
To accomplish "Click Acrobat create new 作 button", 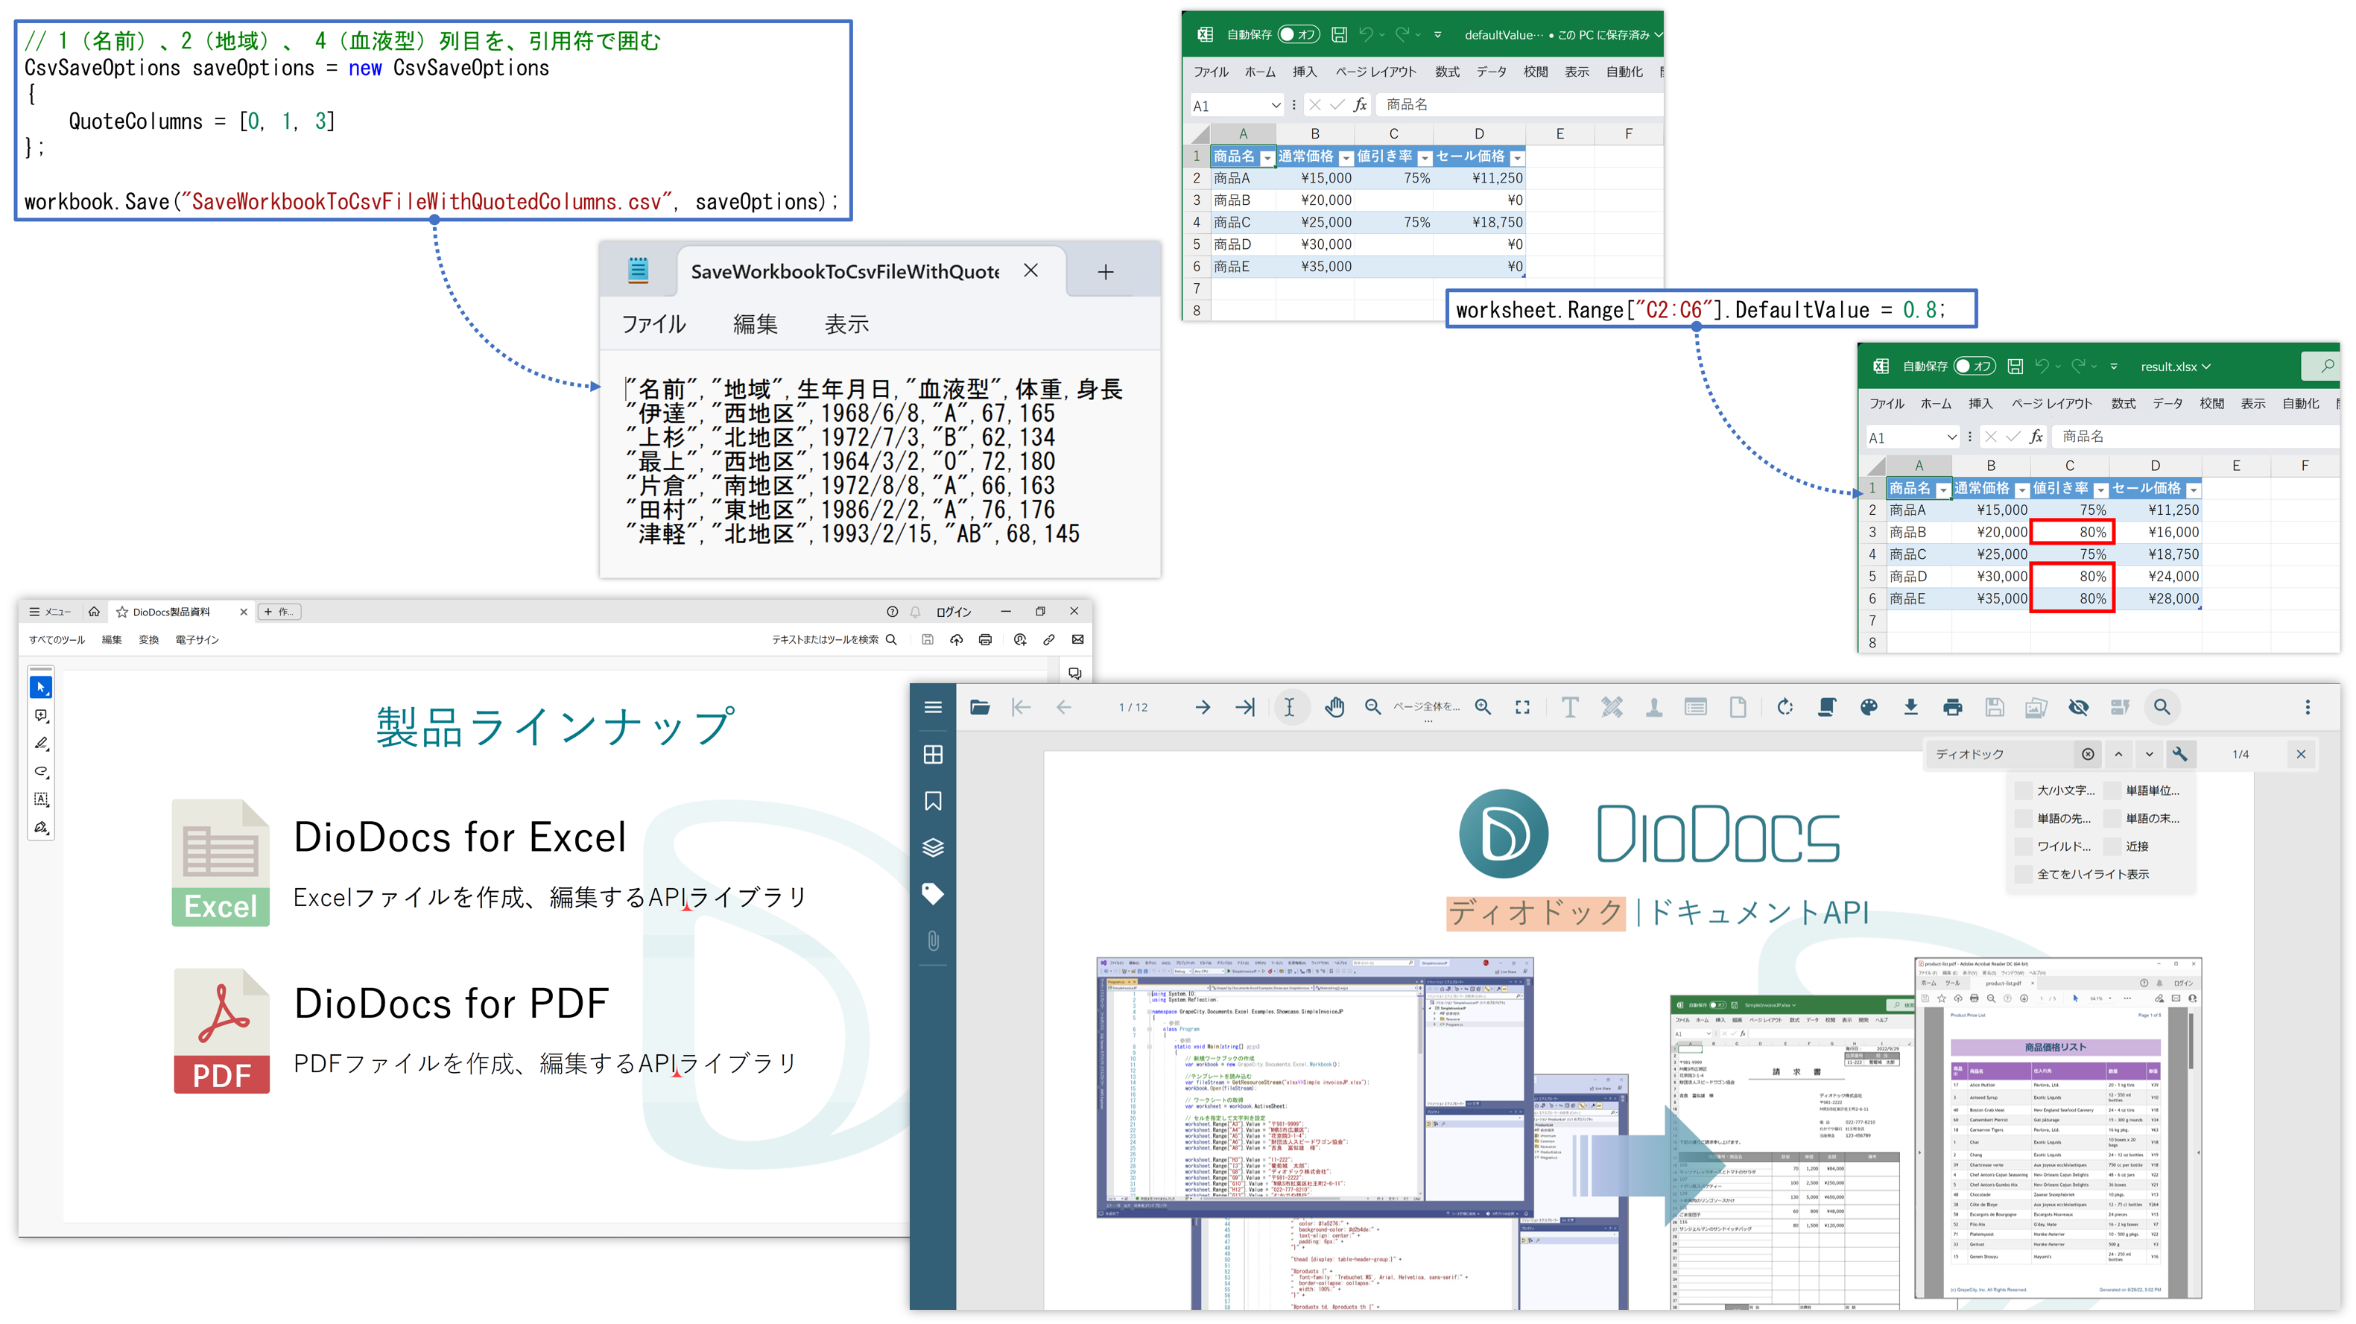I will click(279, 612).
